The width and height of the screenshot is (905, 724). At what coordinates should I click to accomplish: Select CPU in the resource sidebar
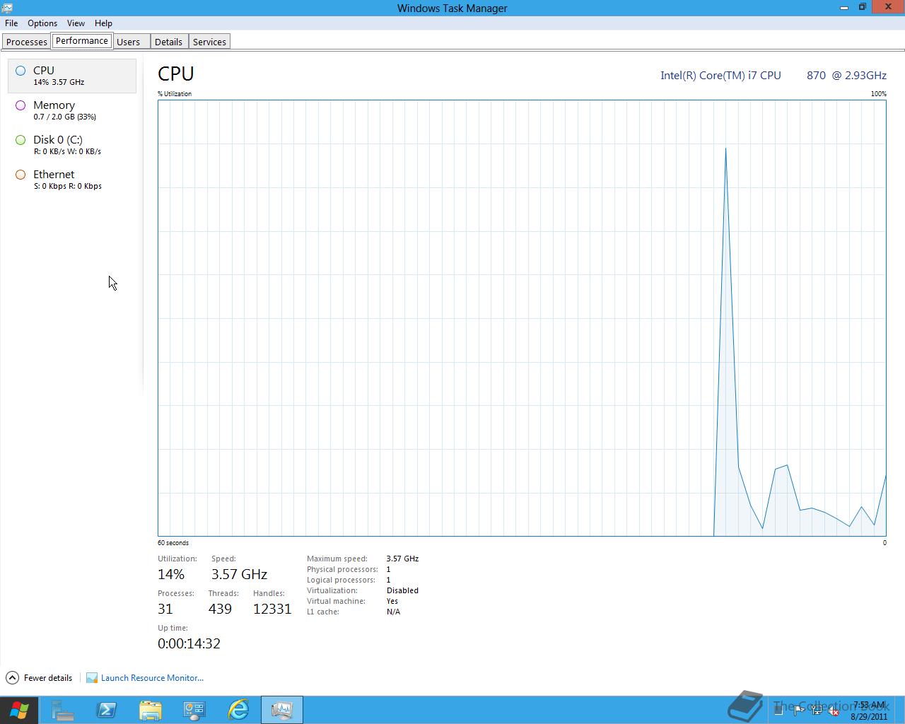(72, 76)
